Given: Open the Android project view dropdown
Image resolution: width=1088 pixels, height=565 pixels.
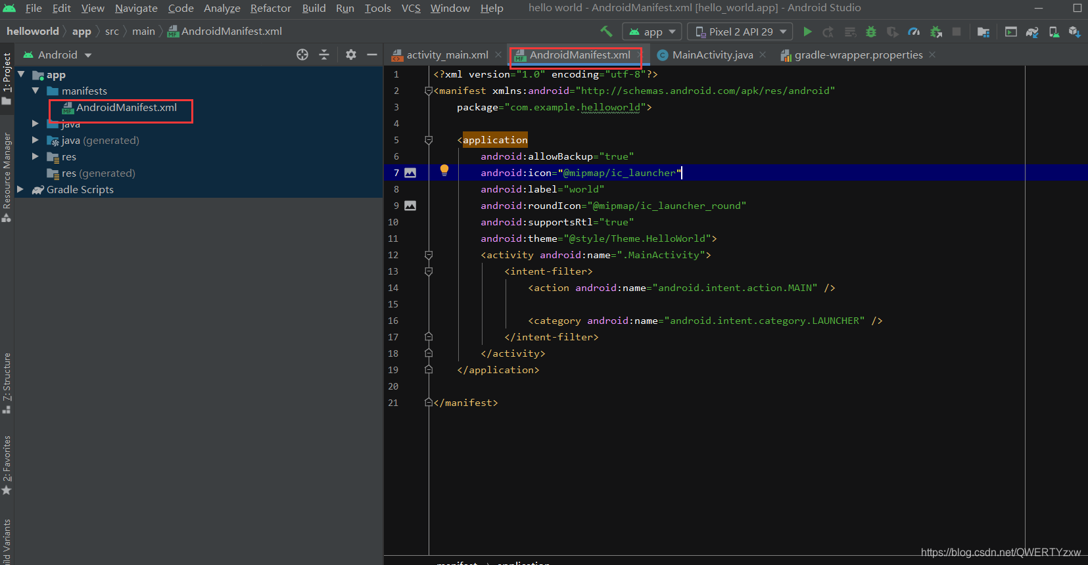Looking at the screenshot, I should [x=58, y=55].
